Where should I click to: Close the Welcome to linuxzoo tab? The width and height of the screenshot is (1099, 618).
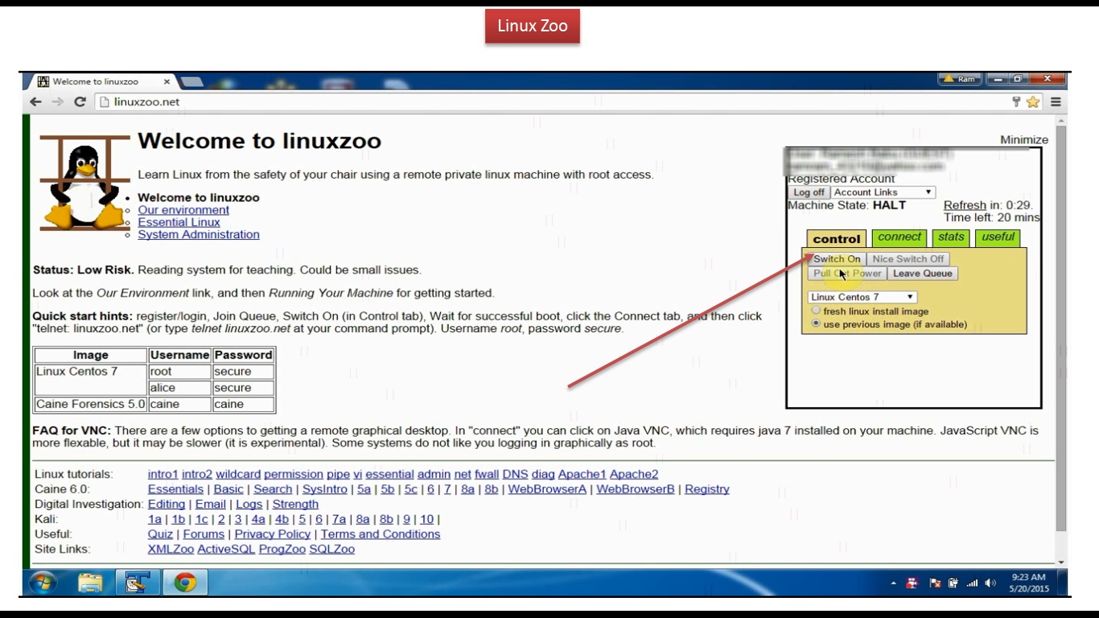click(x=167, y=81)
